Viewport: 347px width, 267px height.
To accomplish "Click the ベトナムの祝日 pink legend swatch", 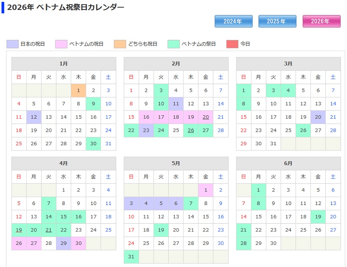I will 61,44.
